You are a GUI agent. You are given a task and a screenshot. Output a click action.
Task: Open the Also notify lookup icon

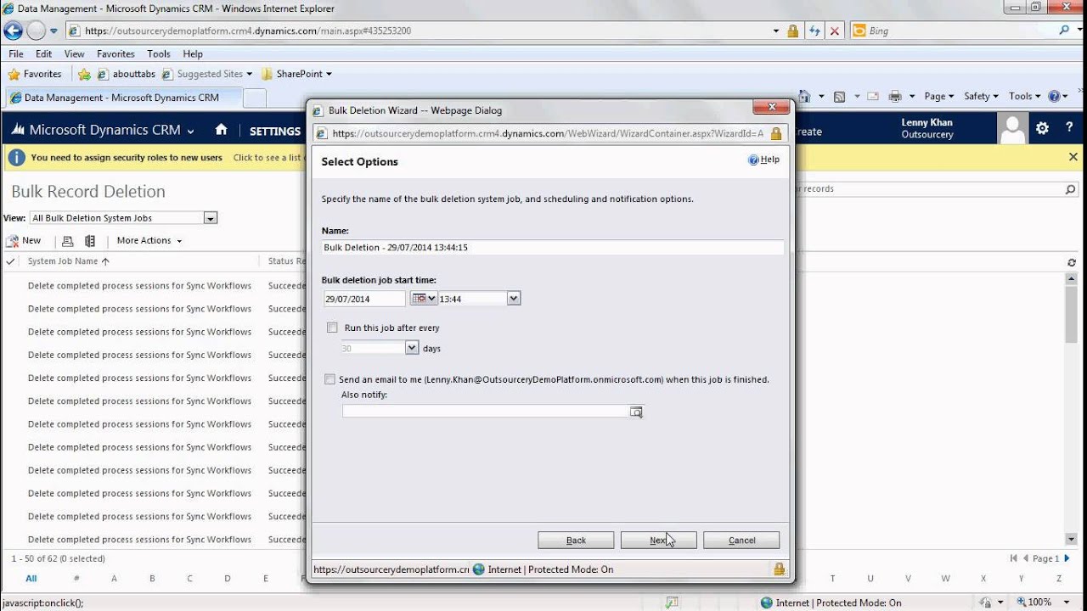636,412
